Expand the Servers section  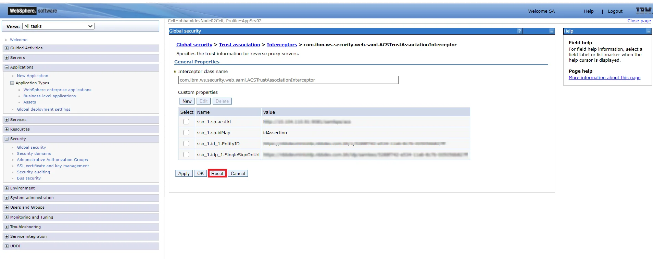7,58
